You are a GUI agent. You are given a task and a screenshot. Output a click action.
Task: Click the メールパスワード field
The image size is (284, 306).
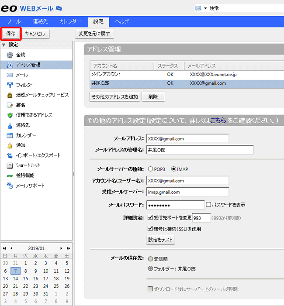tap(175, 205)
